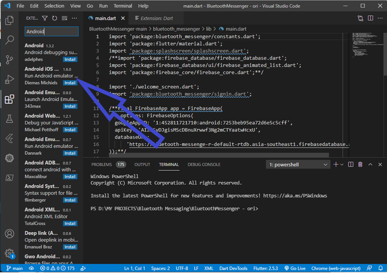This screenshot has width=387, height=273.
Task: Switch to the DEBUG CONSOLE tab
Action: pos(204,164)
